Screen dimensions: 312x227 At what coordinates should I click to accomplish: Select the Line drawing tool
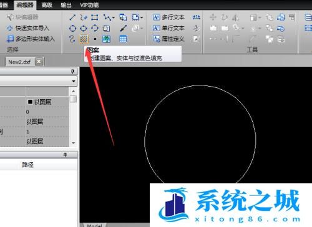coord(72,17)
